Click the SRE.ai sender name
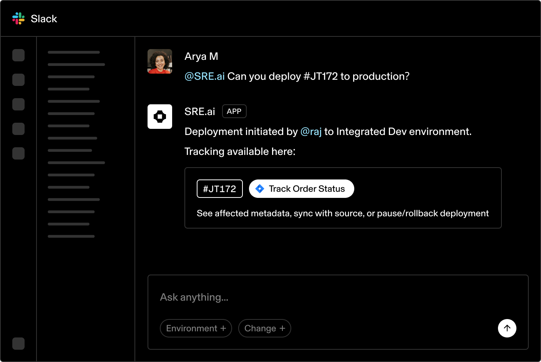The height and width of the screenshot is (362, 541). tap(200, 112)
